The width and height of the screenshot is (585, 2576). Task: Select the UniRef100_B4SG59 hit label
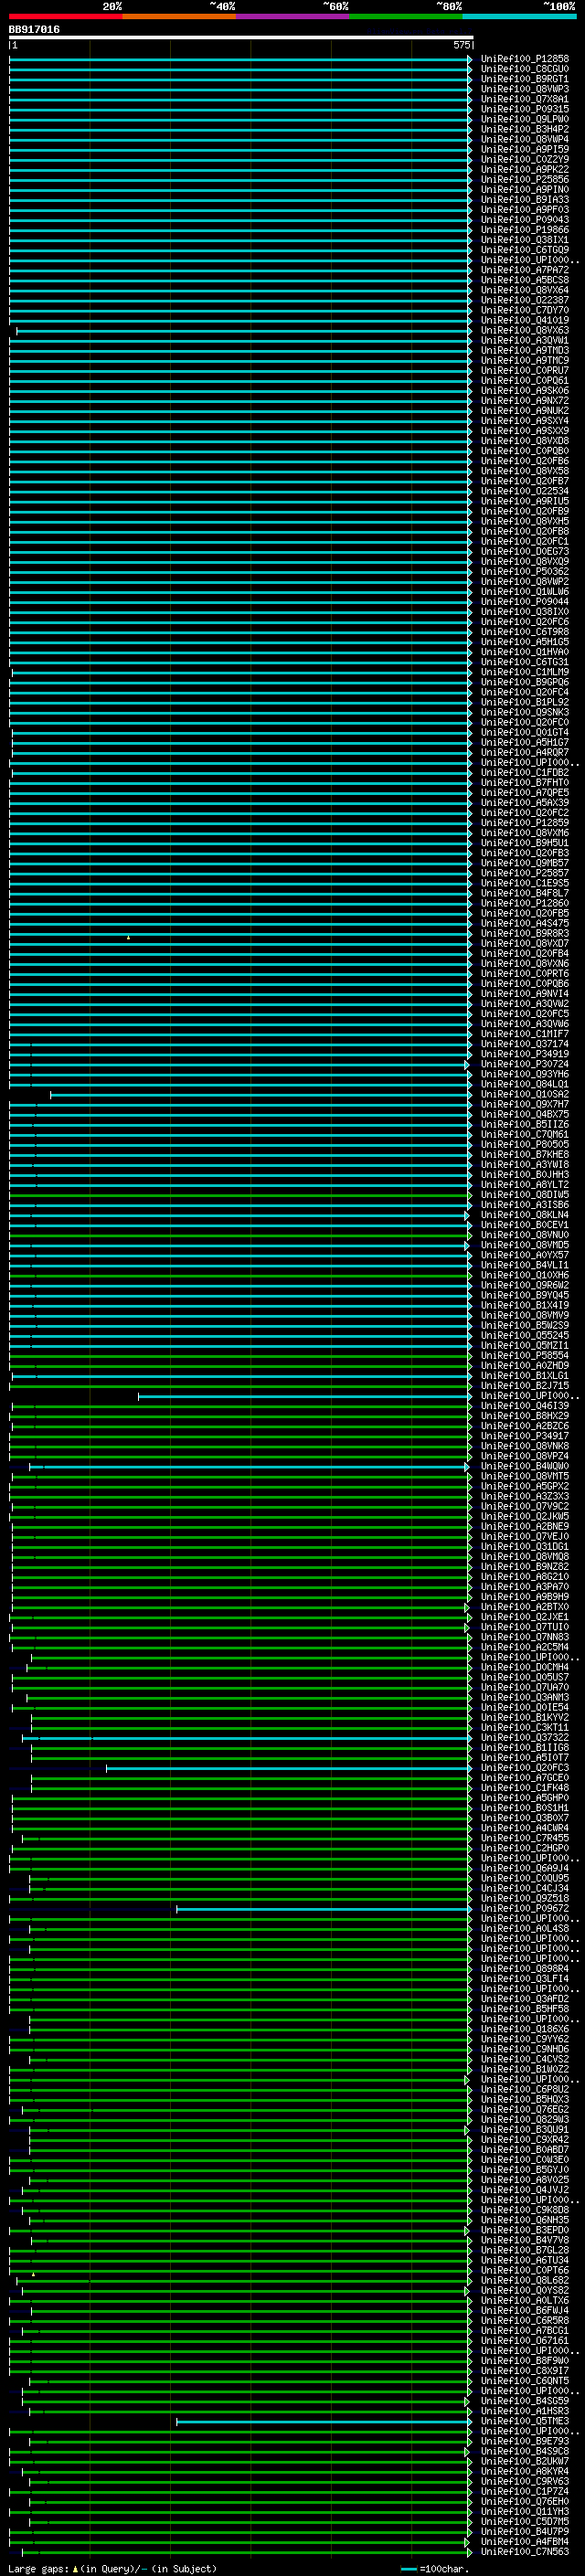tap(525, 2401)
